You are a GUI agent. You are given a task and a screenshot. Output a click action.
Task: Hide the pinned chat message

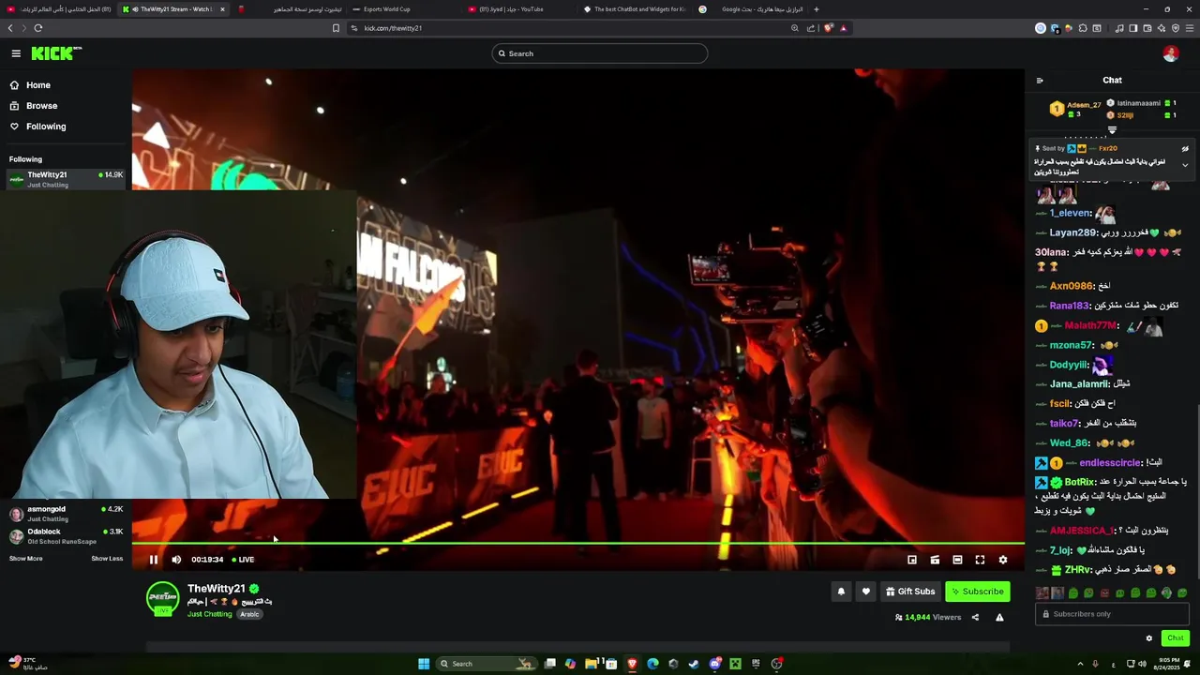[x=1185, y=149]
